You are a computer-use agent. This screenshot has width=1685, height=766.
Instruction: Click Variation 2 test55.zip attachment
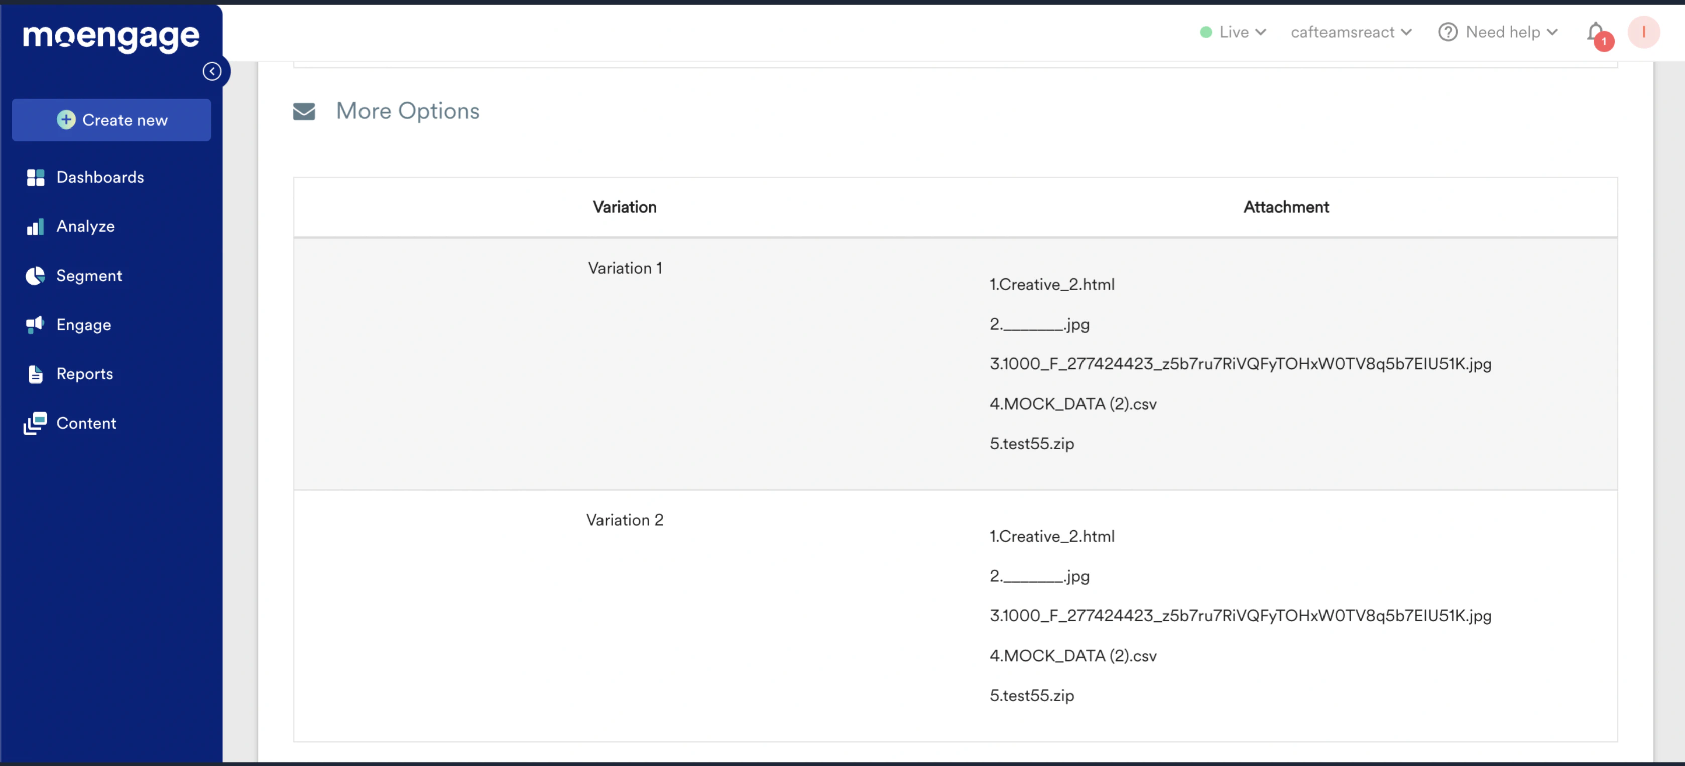1032,695
